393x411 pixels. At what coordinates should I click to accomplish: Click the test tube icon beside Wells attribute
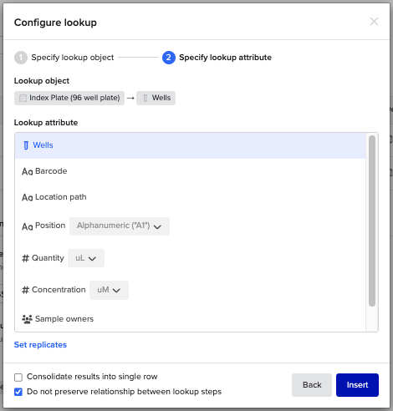tap(26, 145)
